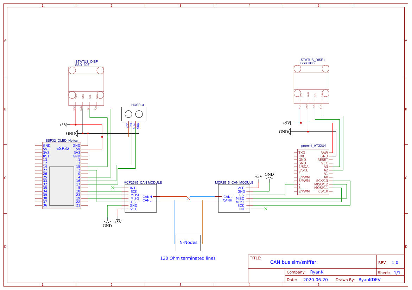Click the Trig pin on HCSR04
This screenshot has height=290, width=412.
click(131, 125)
